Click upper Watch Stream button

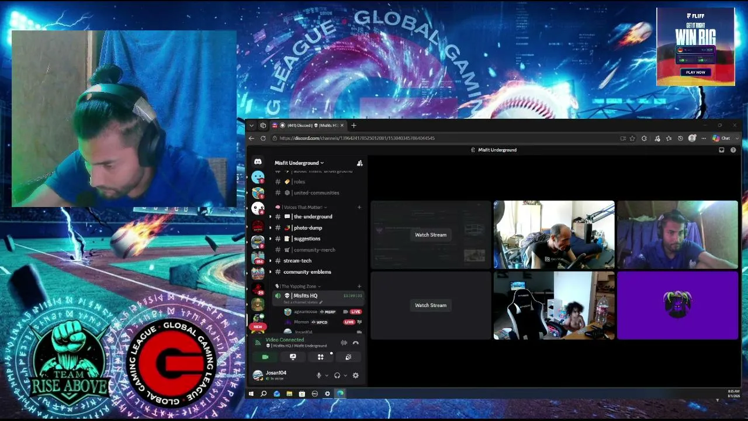[x=431, y=235]
